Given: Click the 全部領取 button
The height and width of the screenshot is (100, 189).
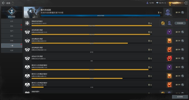Looking at the screenshot, I should [180, 97].
